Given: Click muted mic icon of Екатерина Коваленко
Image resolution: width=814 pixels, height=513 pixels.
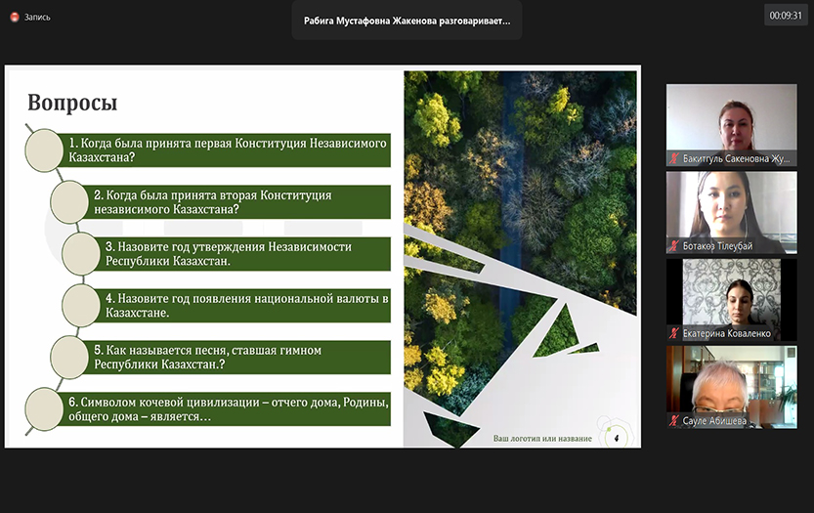Looking at the screenshot, I should tap(674, 333).
